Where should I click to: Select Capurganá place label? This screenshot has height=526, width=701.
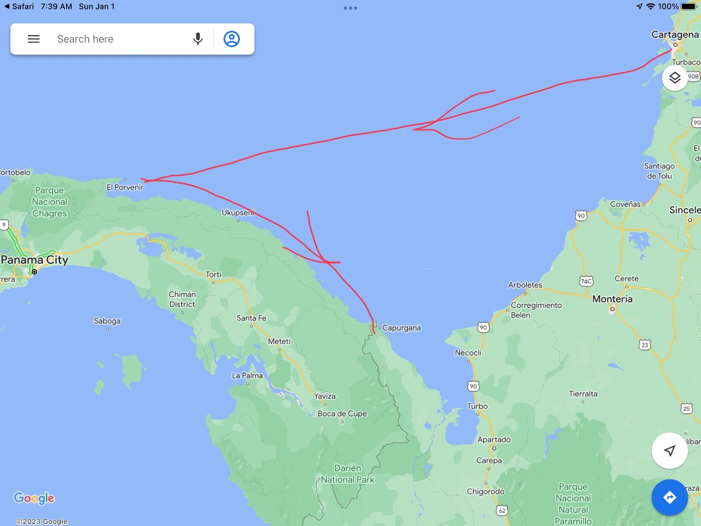coord(401,328)
